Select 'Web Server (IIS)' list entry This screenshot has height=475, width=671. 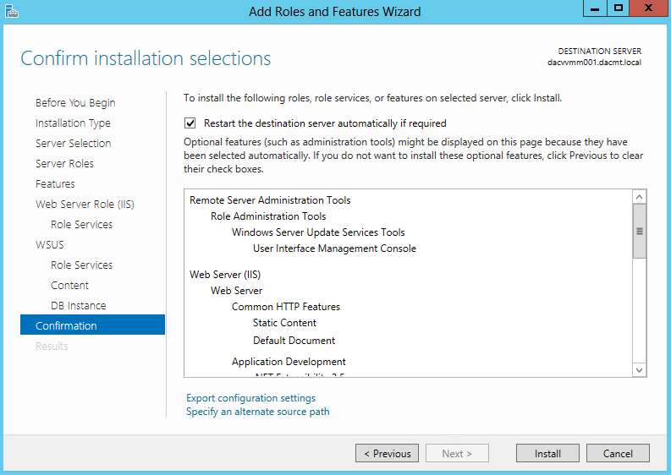(x=225, y=275)
